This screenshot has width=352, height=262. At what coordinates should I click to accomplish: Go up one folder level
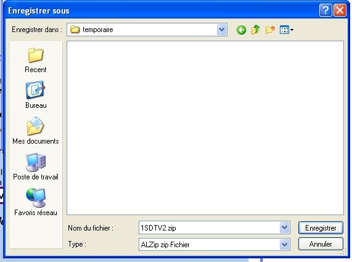tap(255, 30)
